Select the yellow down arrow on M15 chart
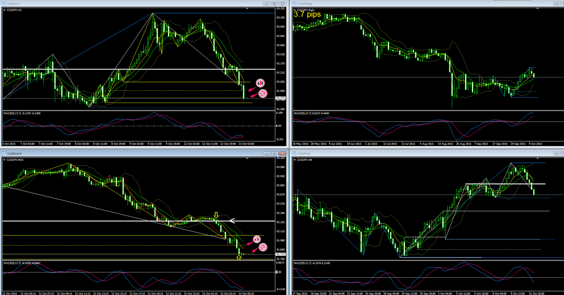The width and height of the screenshot is (564, 295). click(216, 215)
